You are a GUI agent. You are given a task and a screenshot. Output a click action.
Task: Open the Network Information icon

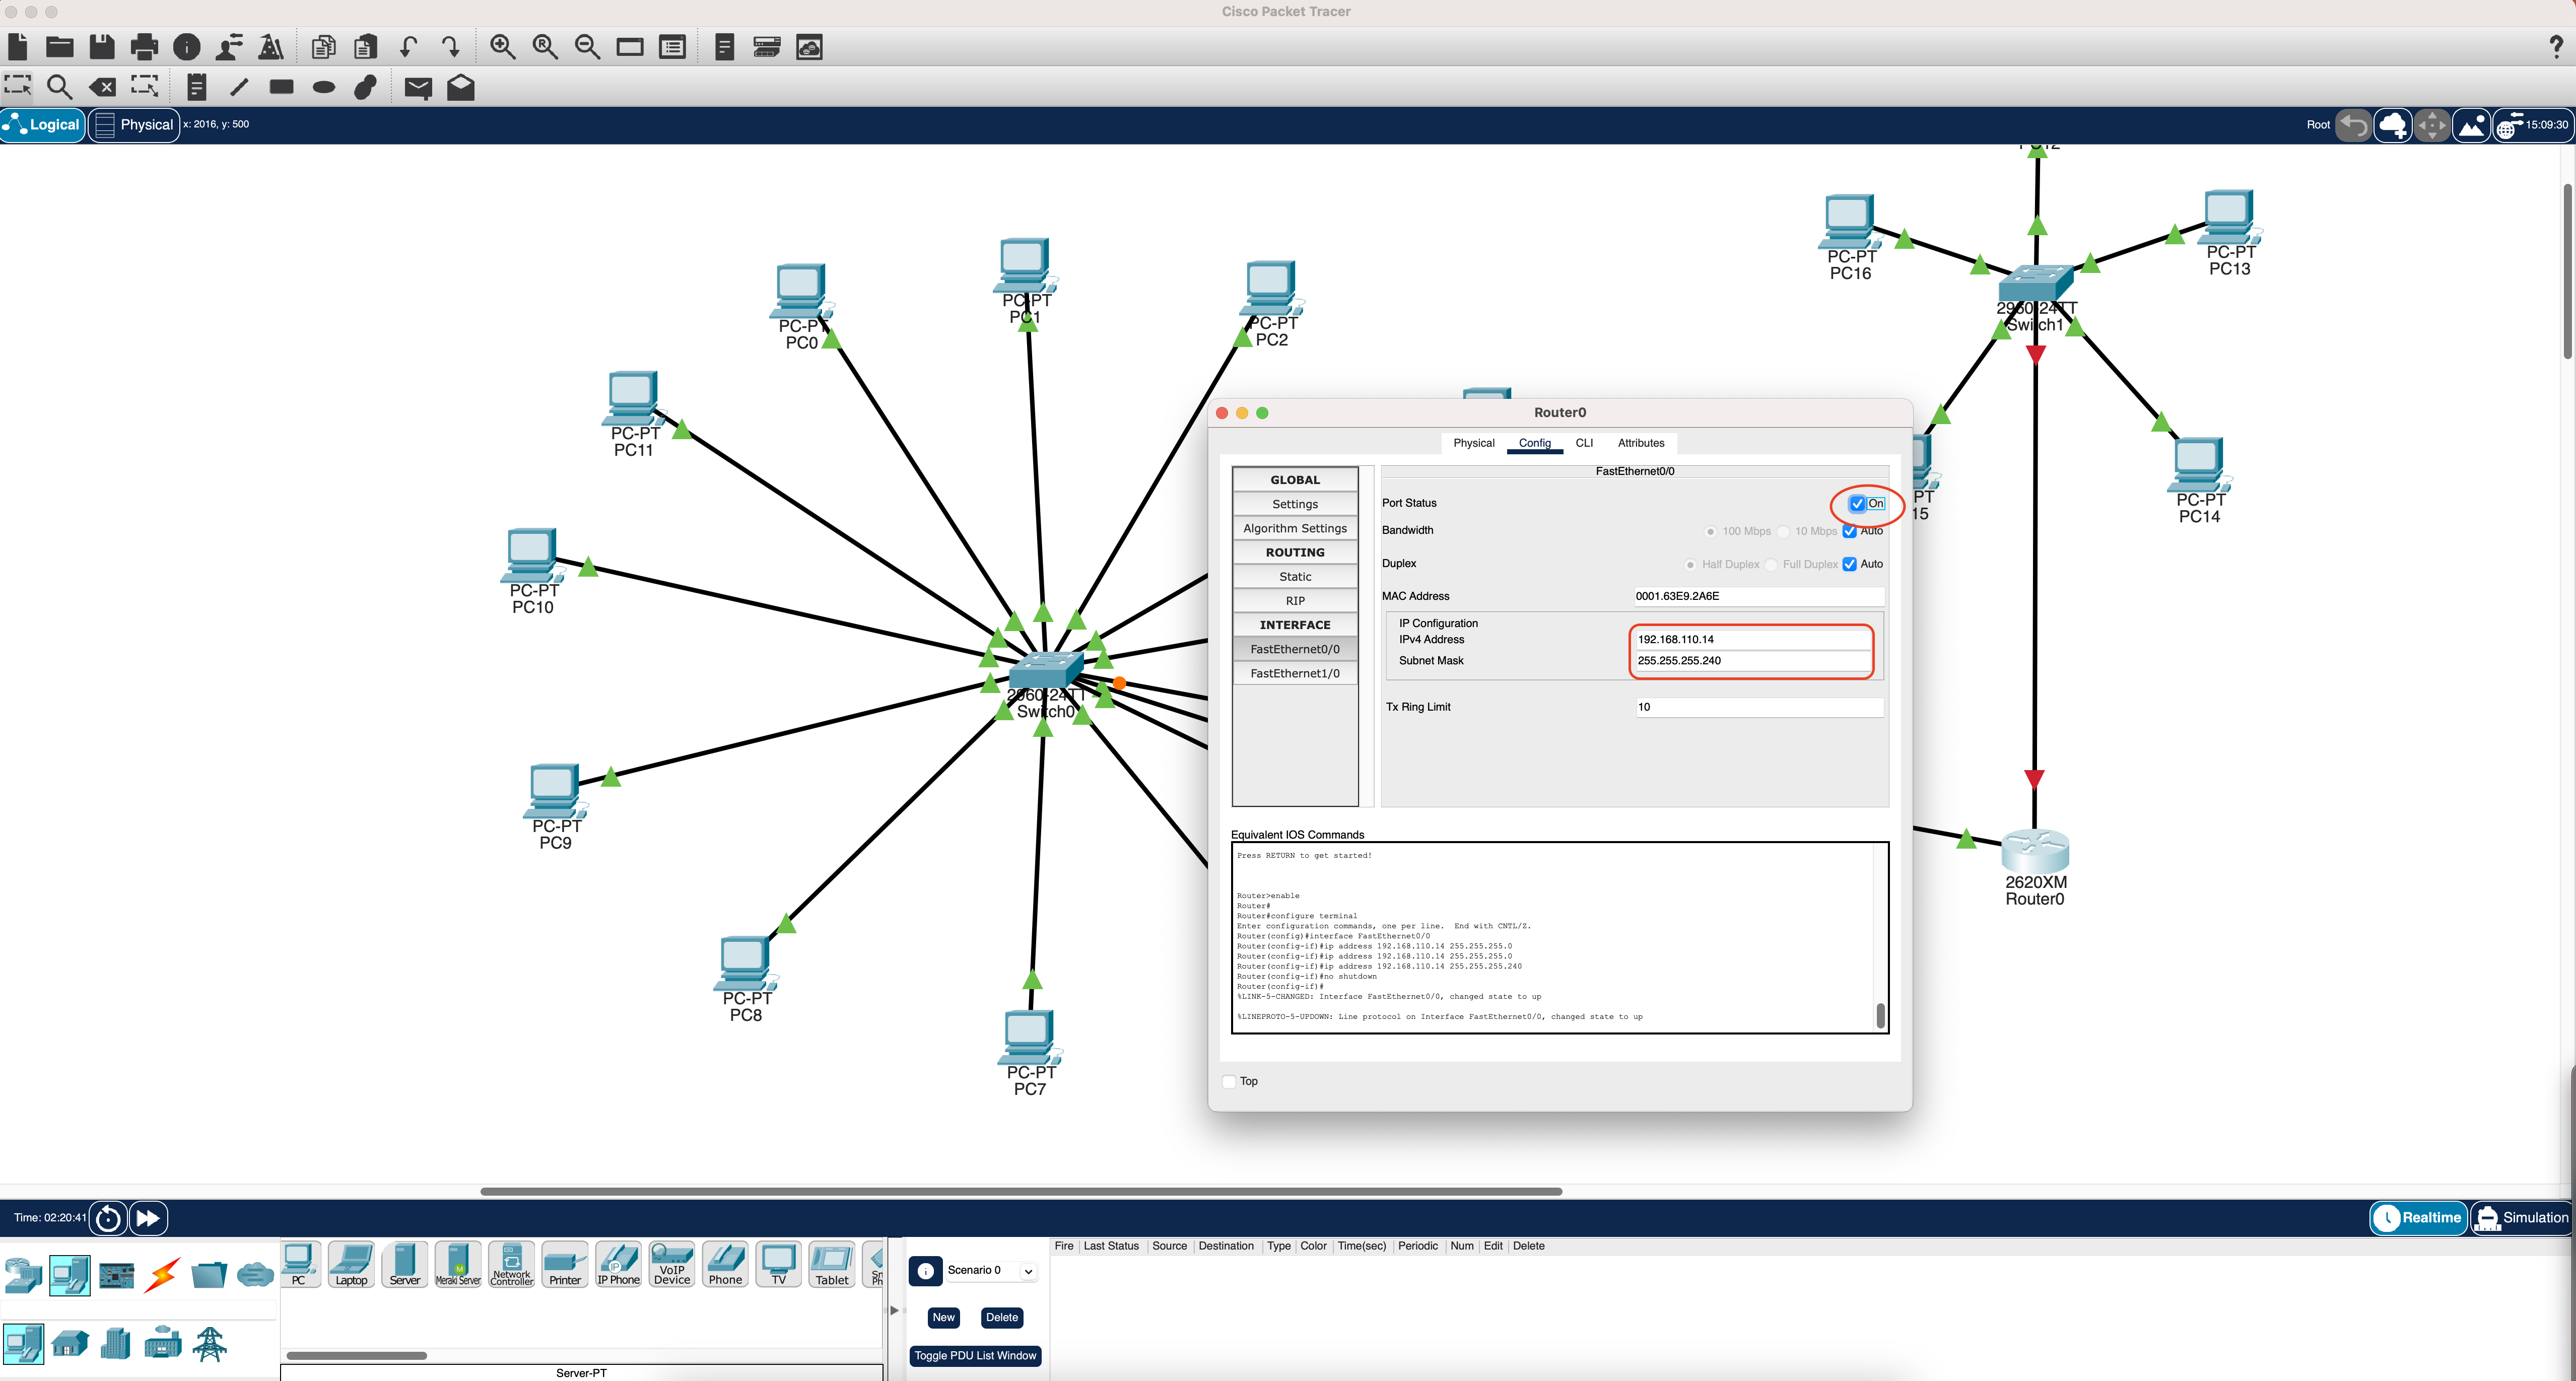187,46
